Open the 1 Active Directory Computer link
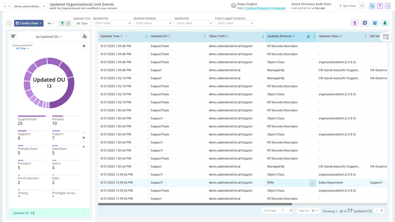Image resolution: width=395 pixels, height=222 pixels. point(265,8)
